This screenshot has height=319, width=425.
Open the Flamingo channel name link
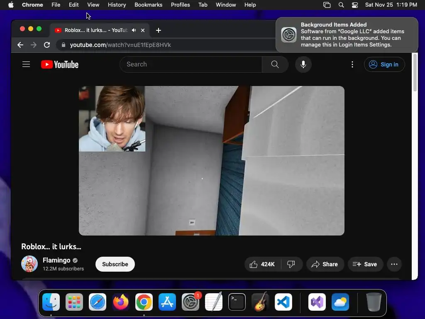[56, 260]
